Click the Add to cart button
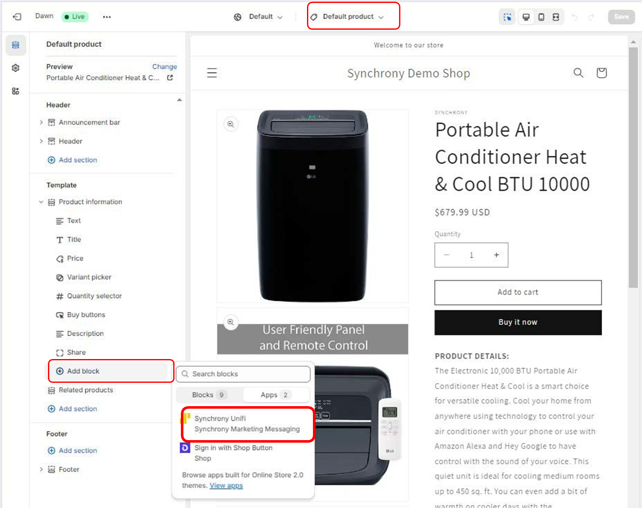642x508 pixels. click(518, 292)
